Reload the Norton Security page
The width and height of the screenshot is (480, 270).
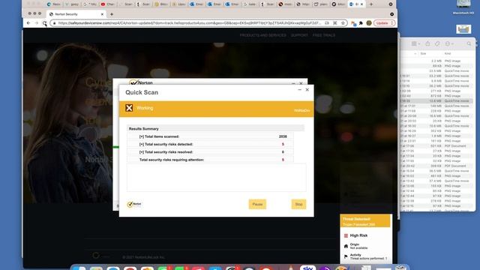tap(45, 23)
